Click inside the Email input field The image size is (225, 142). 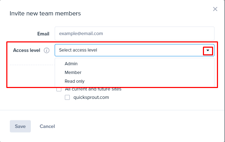[x=135, y=34]
